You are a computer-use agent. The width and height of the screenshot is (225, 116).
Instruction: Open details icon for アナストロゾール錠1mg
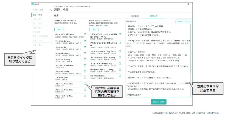pos(120,51)
